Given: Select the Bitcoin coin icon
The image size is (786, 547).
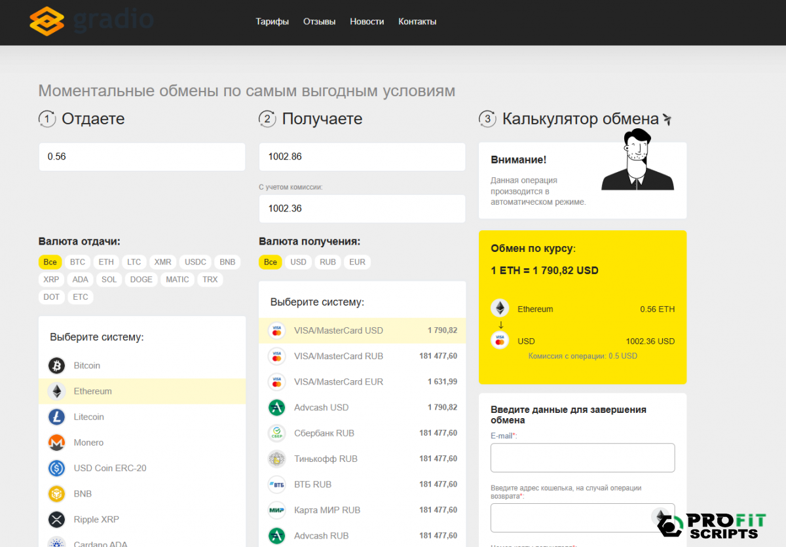Looking at the screenshot, I should pos(57,366).
